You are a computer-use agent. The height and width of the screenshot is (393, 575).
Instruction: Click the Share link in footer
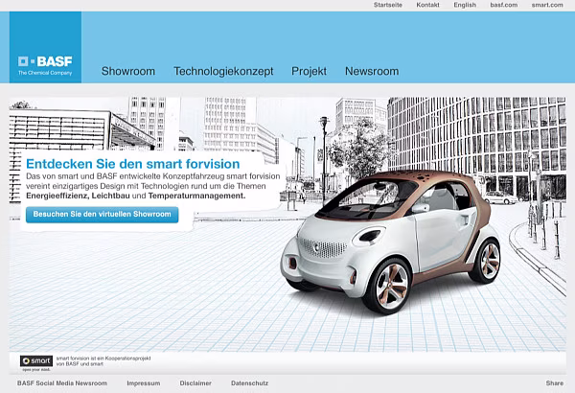(x=554, y=383)
